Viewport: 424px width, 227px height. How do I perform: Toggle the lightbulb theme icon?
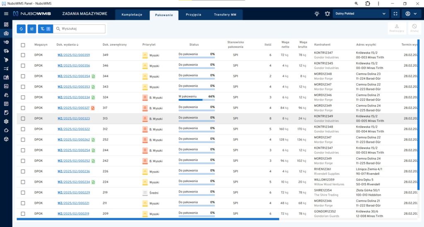(317, 14)
